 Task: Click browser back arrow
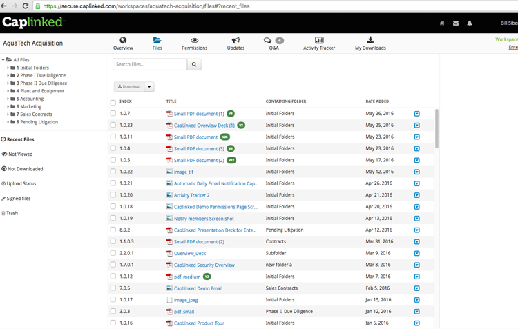pos(4,6)
